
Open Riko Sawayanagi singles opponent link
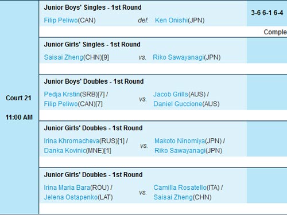click(178, 57)
